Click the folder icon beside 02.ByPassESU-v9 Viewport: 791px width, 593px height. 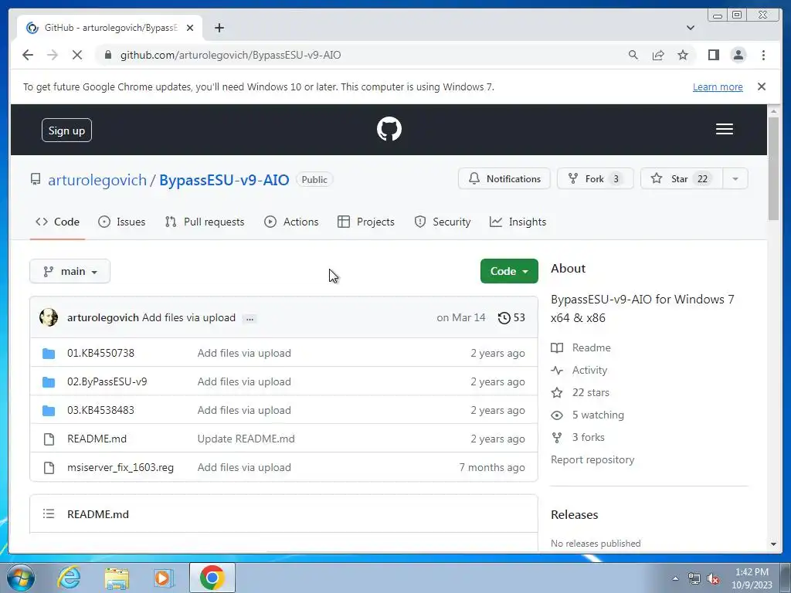(49, 382)
